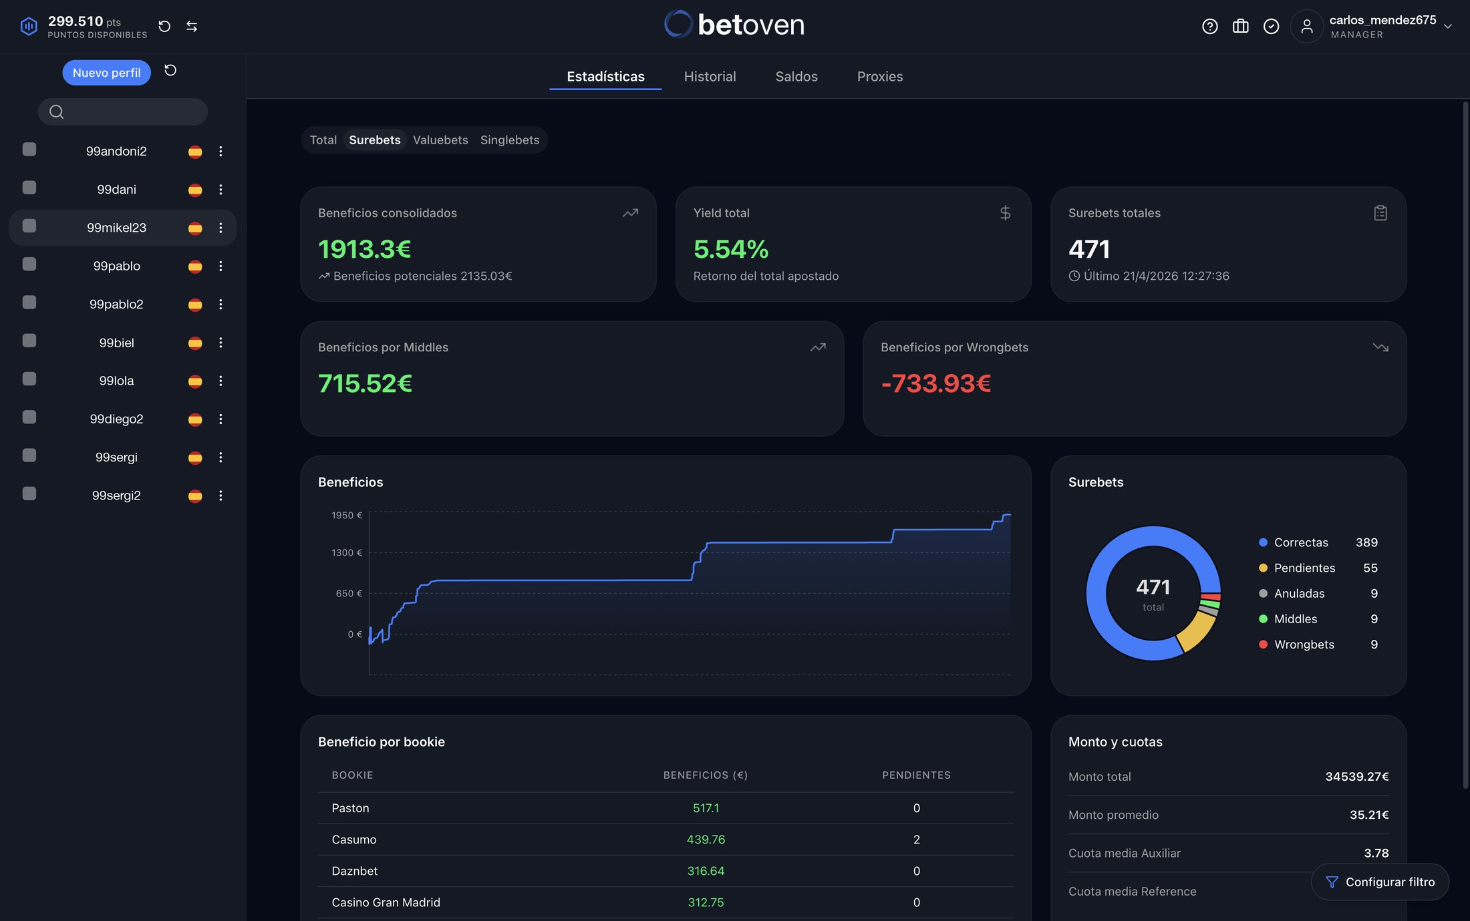Open options menu for 99sergi2
This screenshot has width=1470, height=921.
point(220,496)
